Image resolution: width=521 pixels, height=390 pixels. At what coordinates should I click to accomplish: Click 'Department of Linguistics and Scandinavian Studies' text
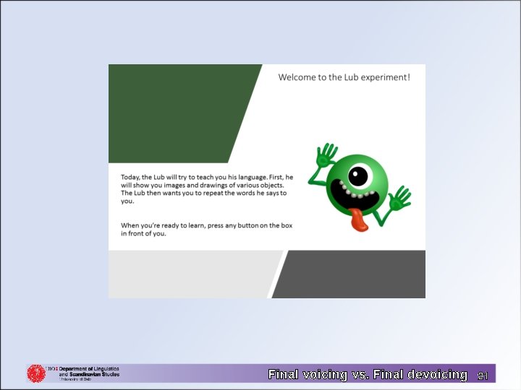[89, 371]
